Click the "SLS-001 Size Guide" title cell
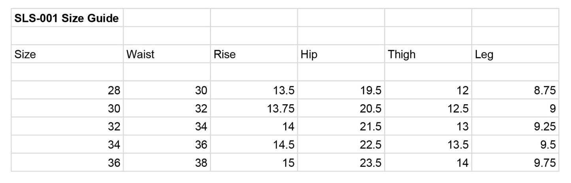This screenshot has width=571, height=183. point(67,18)
